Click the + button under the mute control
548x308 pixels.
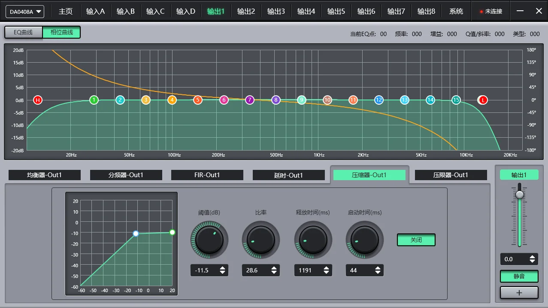point(519,292)
